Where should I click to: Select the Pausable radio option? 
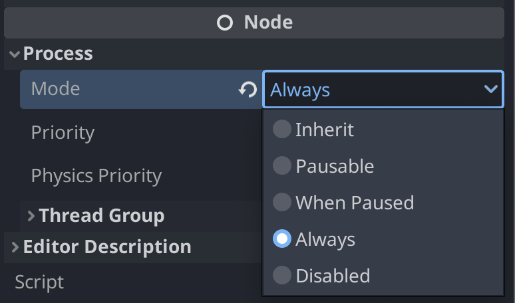282,166
